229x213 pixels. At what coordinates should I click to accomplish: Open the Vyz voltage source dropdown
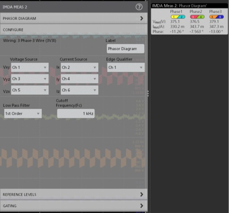click(x=30, y=79)
